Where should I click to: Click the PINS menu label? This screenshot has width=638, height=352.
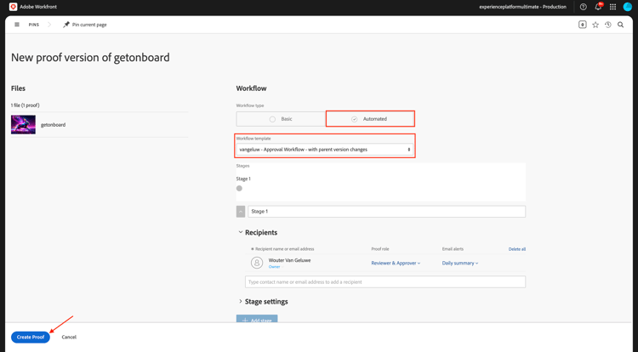click(34, 25)
